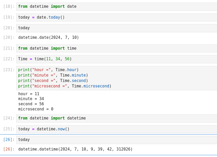This screenshot has width=217, height=157.
Task: Focus the active input cell 26 with 'today'
Action: pyautogui.click(x=116, y=140)
